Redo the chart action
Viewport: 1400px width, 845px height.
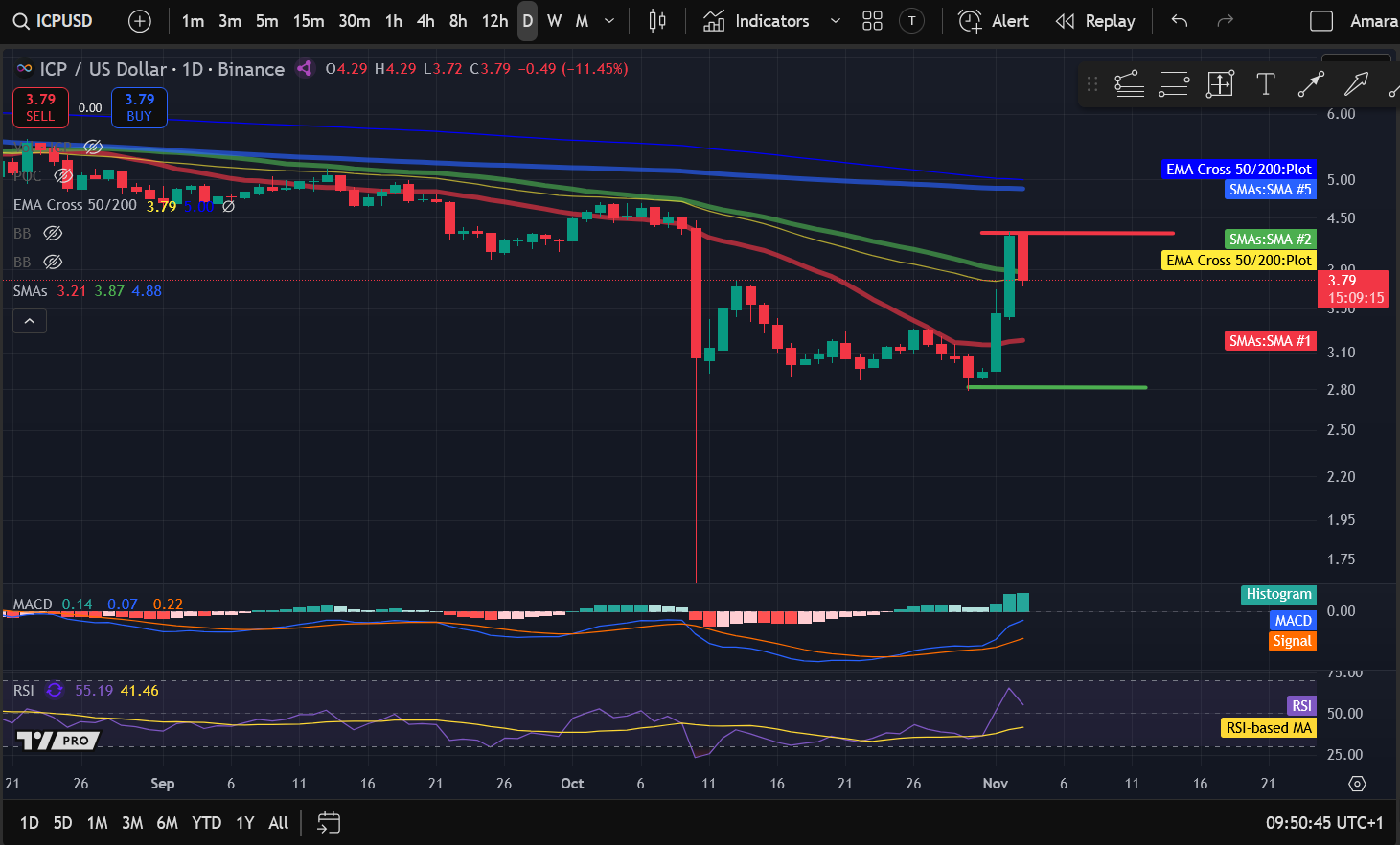(x=1225, y=21)
